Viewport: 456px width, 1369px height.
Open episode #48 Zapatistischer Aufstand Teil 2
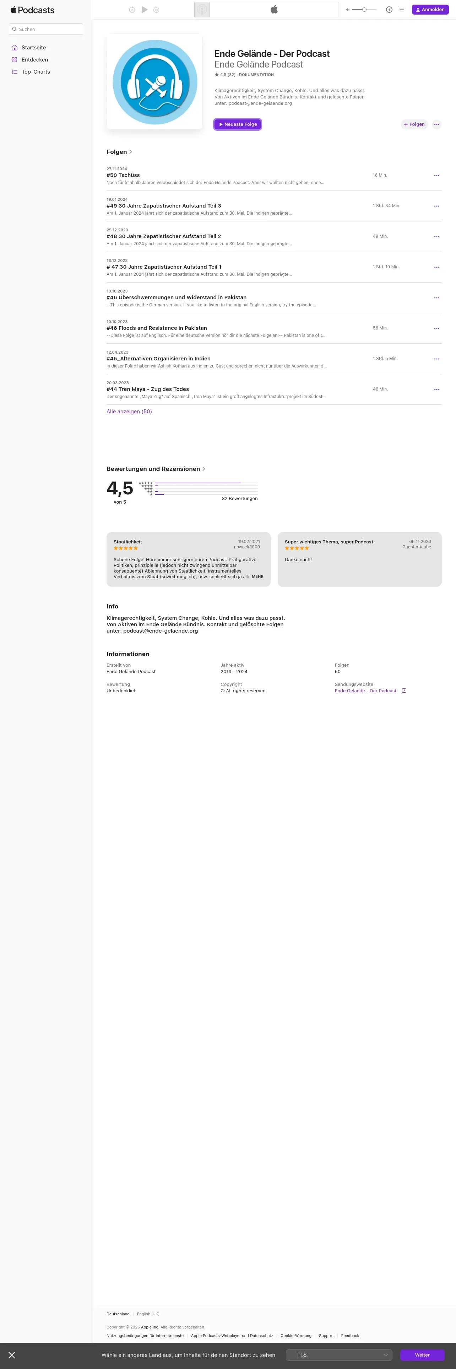pos(164,236)
